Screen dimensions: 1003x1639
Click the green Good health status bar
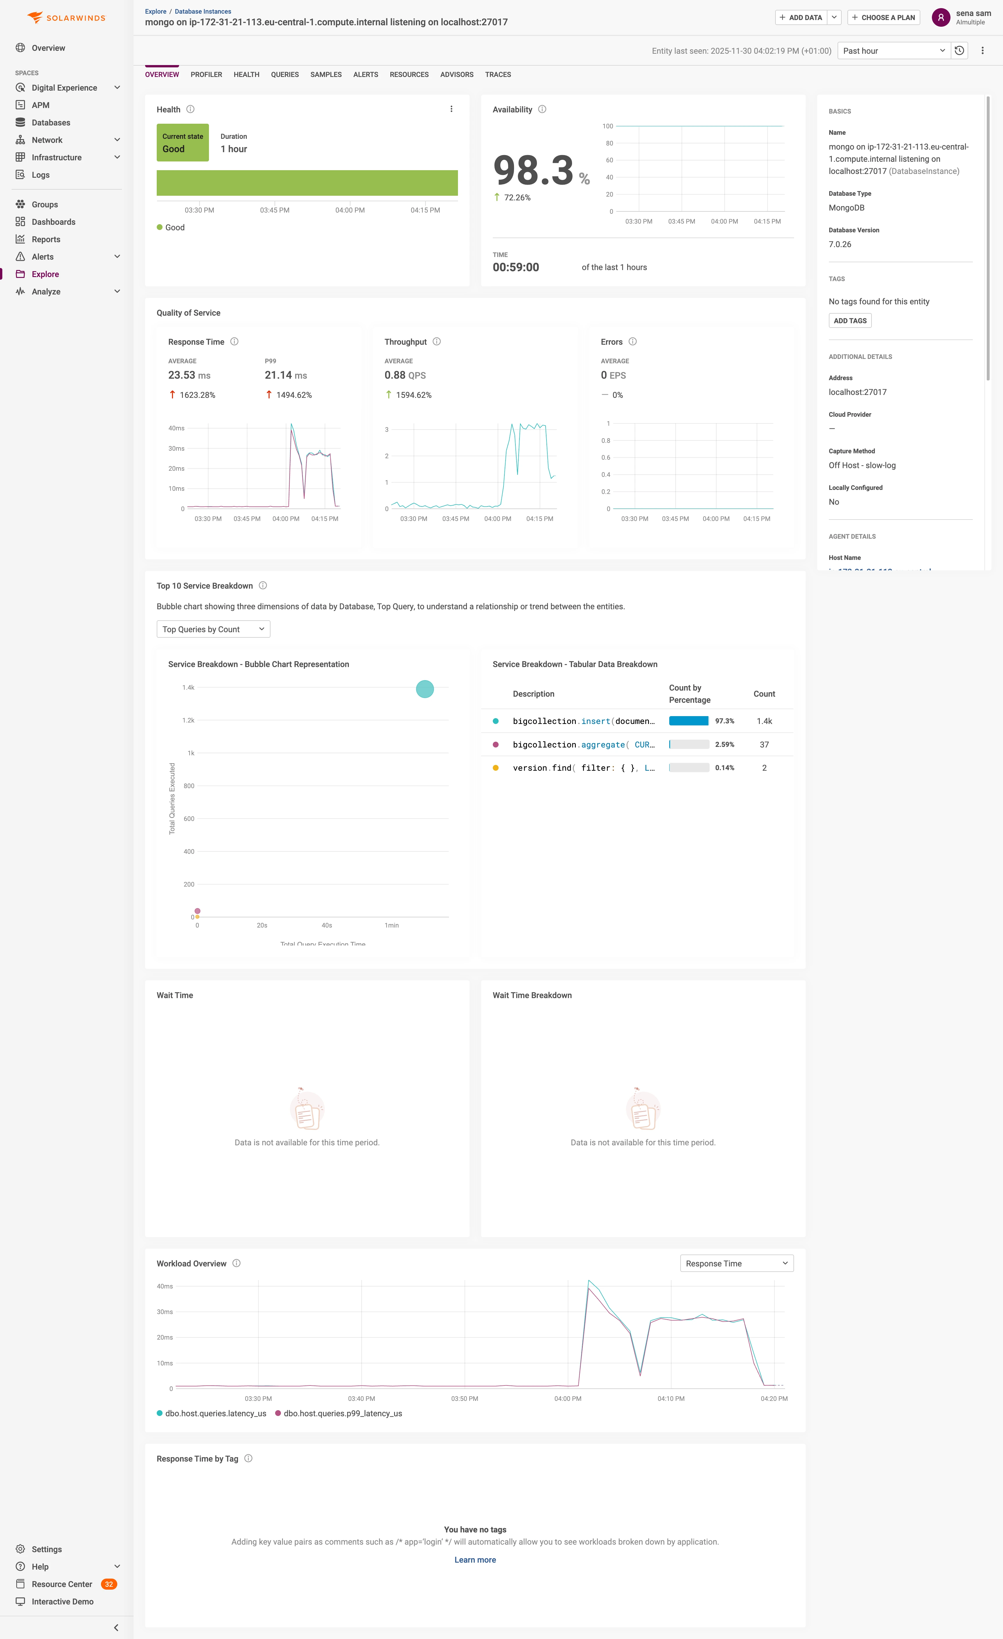point(307,183)
